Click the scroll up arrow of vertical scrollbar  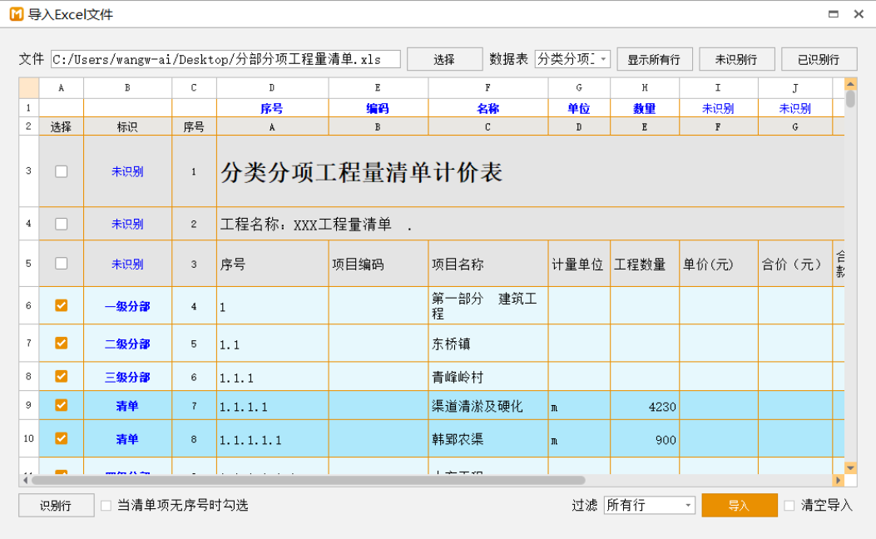(850, 84)
